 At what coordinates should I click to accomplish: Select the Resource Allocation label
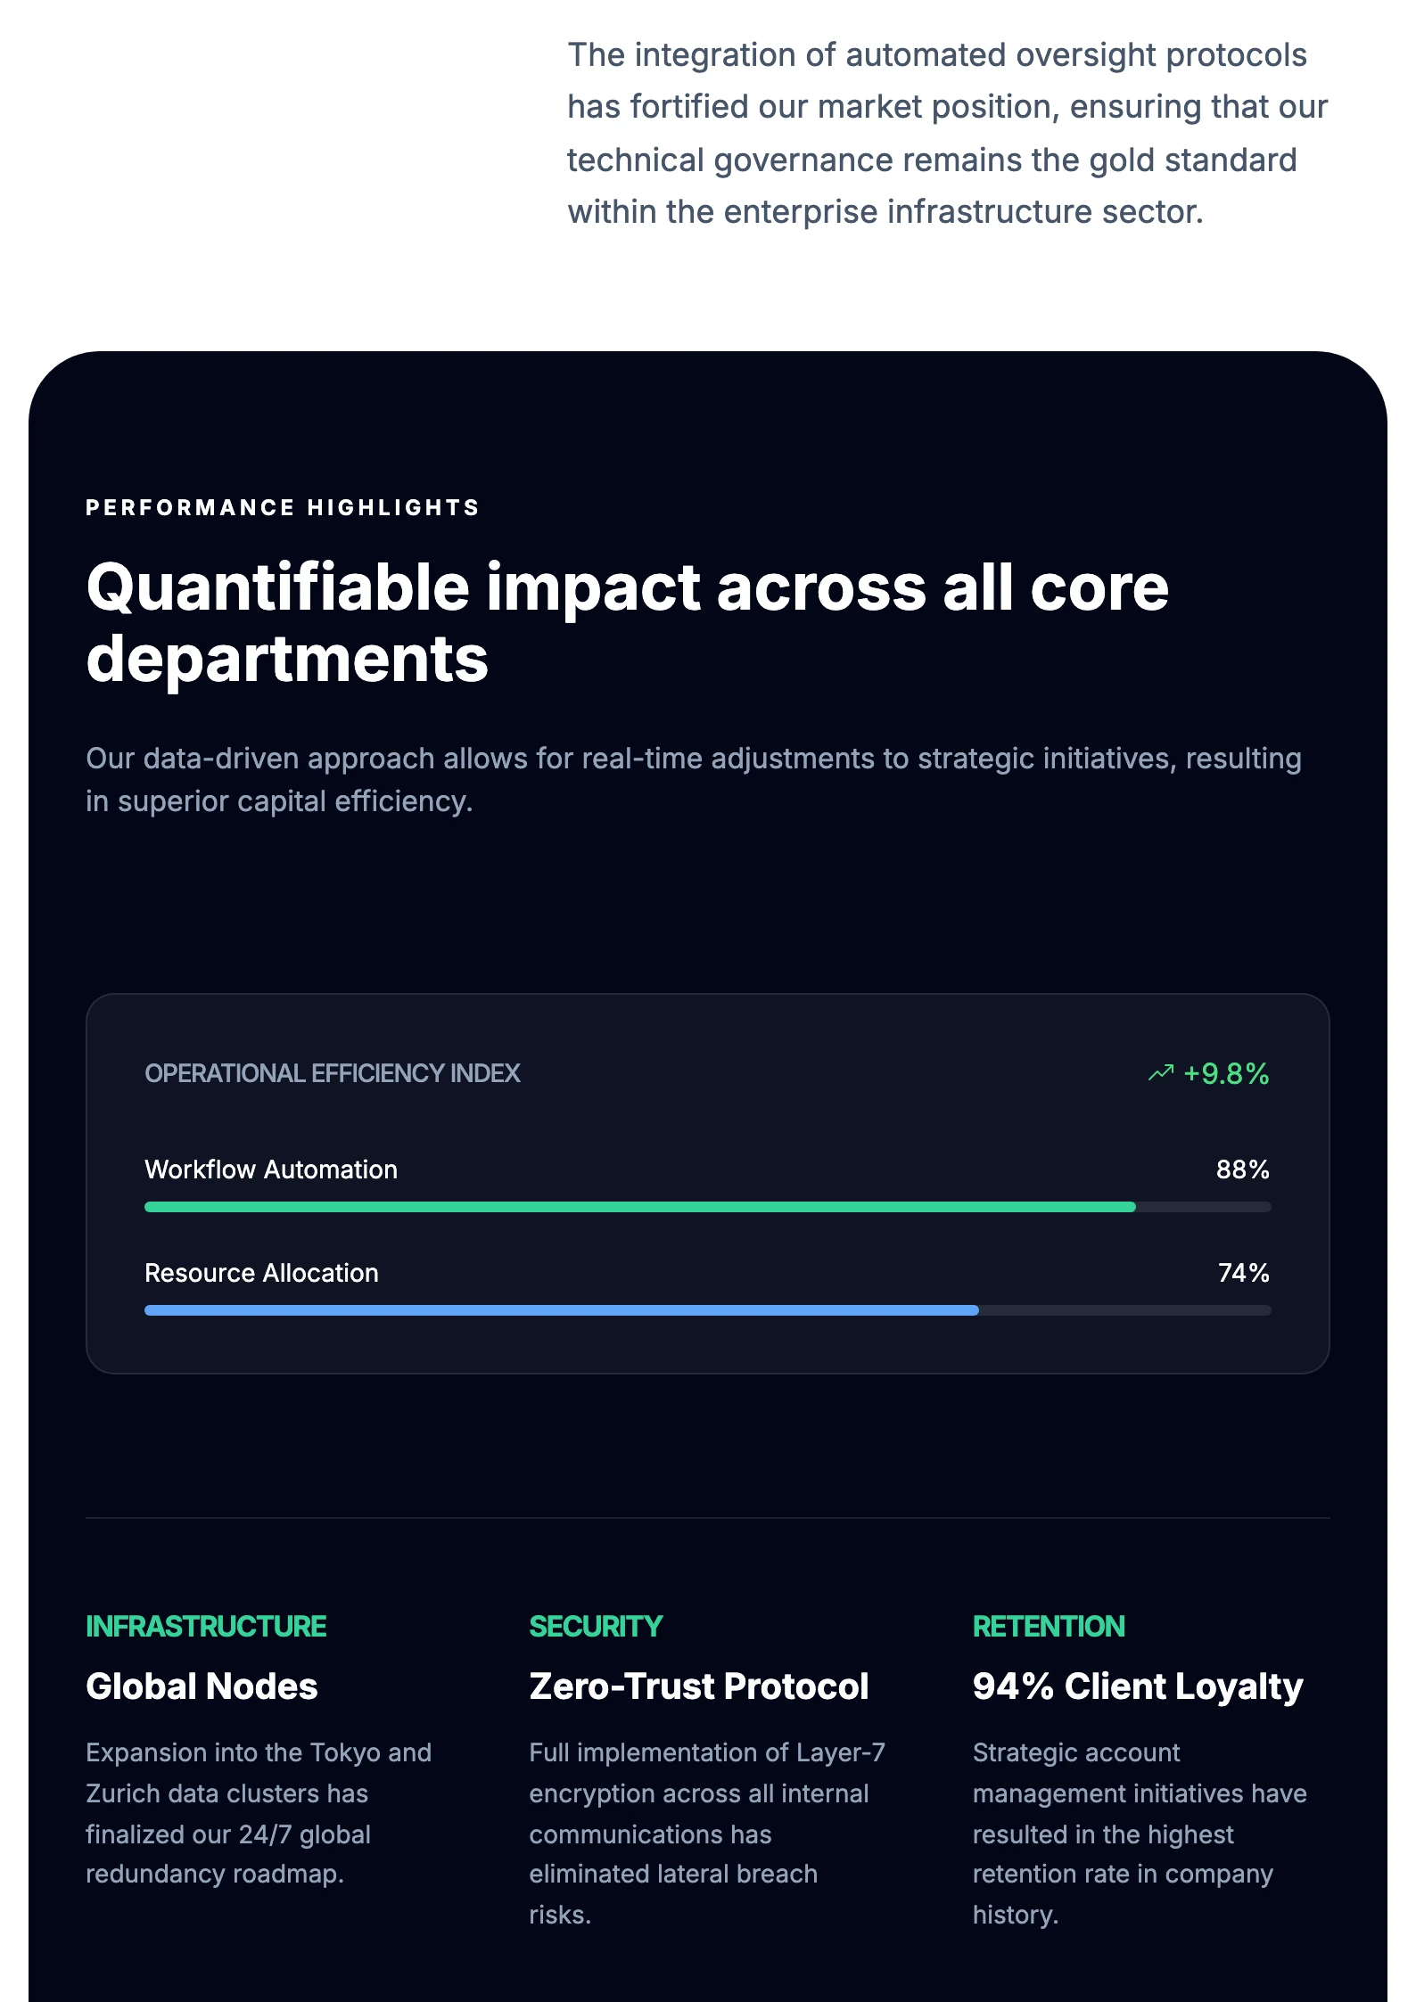click(x=261, y=1273)
